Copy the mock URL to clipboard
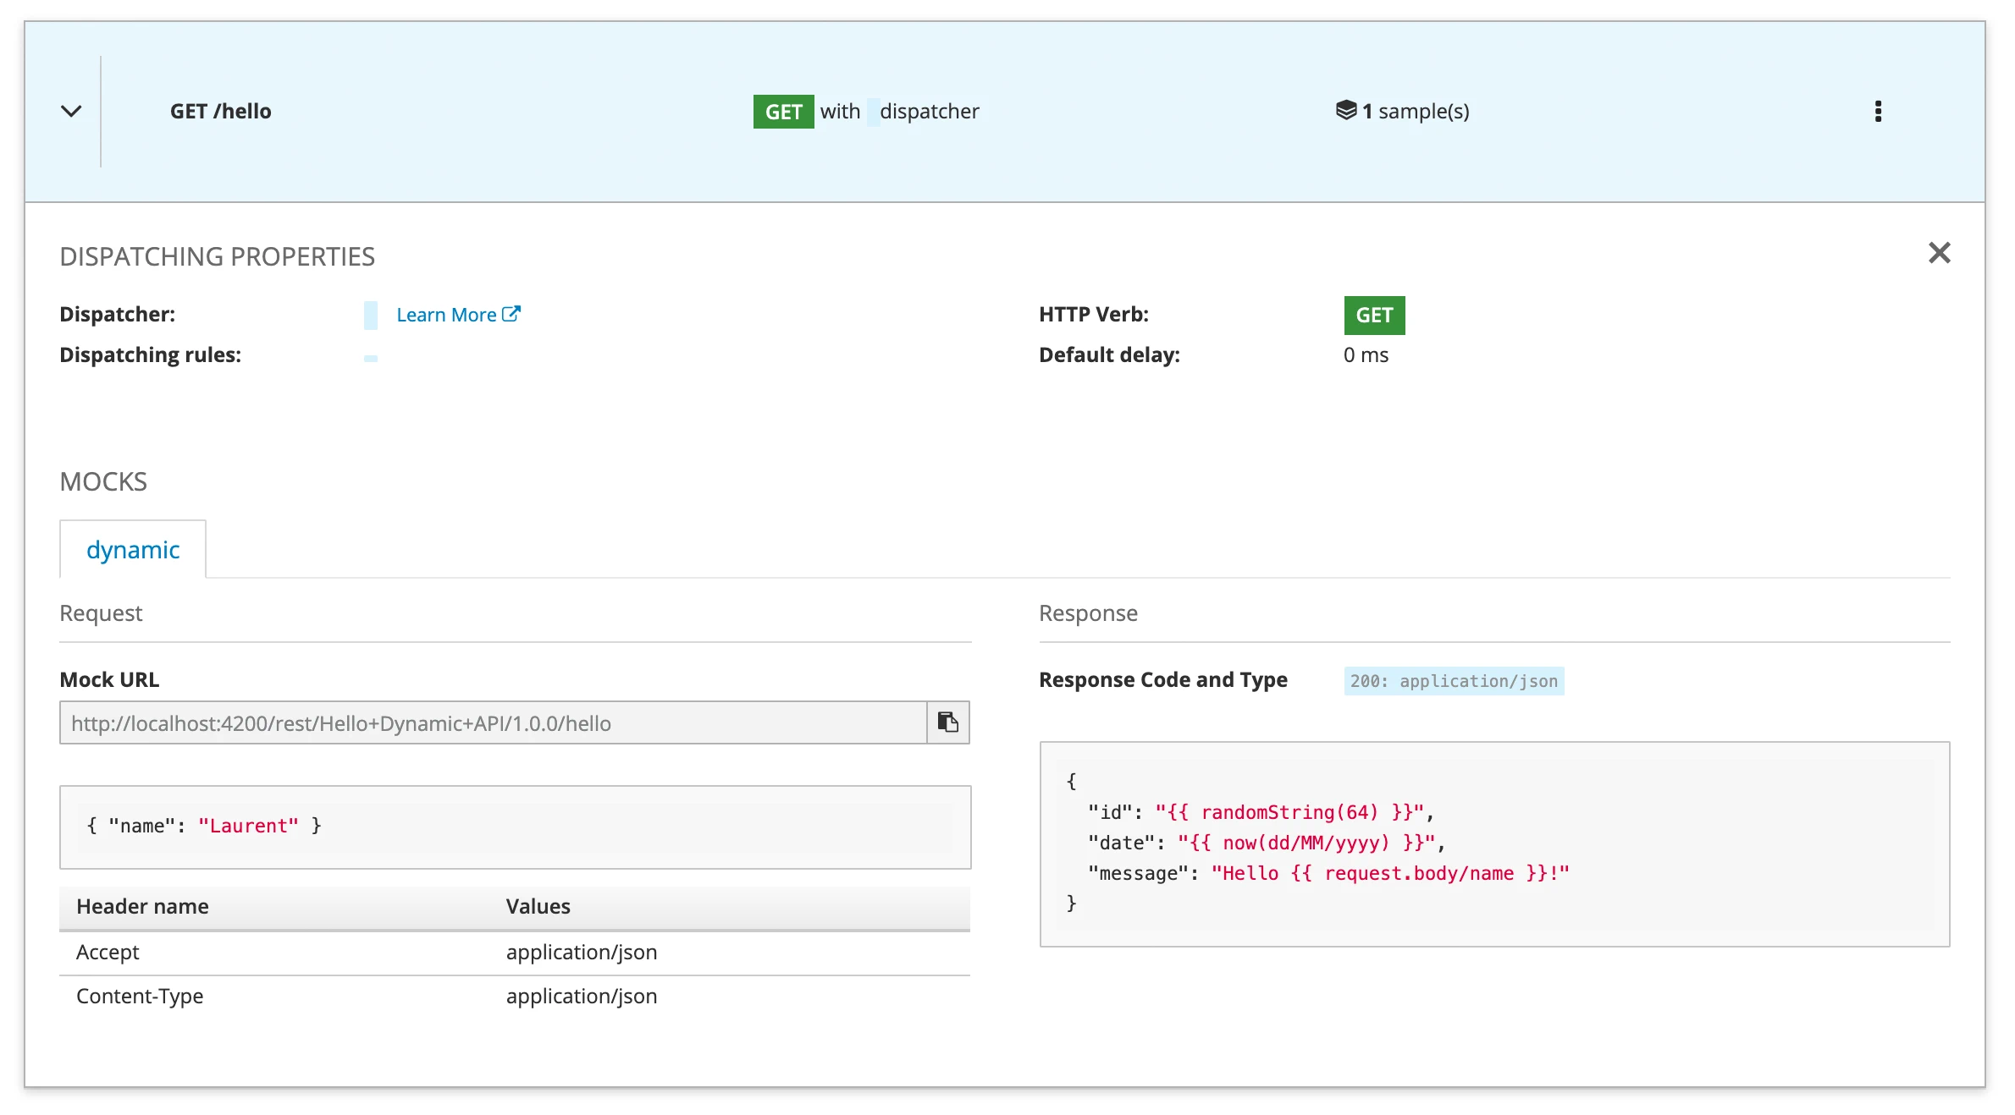Image resolution: width=2015 pixels, height=1115 pixels. pyautogui.click(x=947, y=722)
